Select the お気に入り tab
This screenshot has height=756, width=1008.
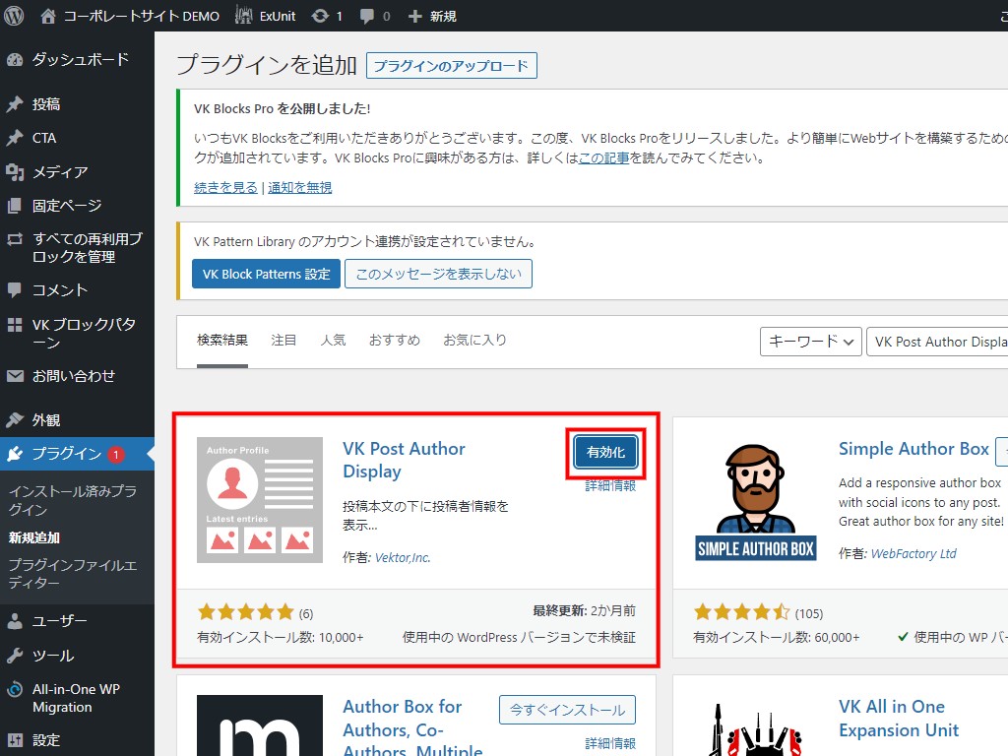[474, 341]
